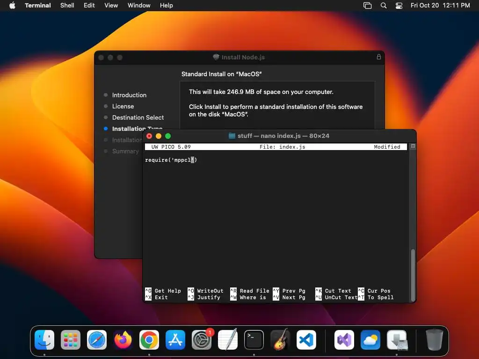This screenshot has height=359, width=479.
Task: Click the ^R Read File shortcut
Action: click(x=250, y=291)
